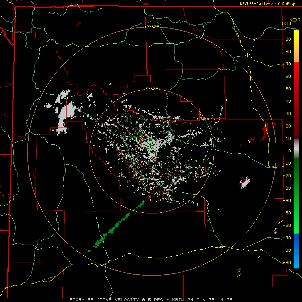Click the NEXLAB-College of DuPage credit text

pos(270,4)
